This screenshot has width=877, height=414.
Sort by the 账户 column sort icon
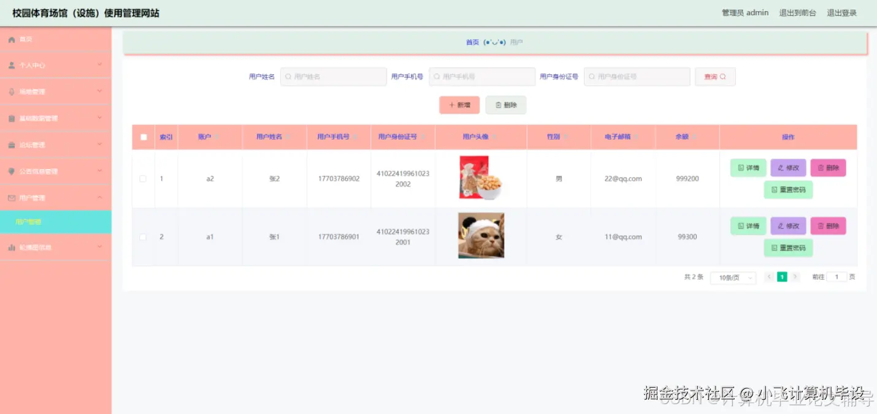click(216, 137)
